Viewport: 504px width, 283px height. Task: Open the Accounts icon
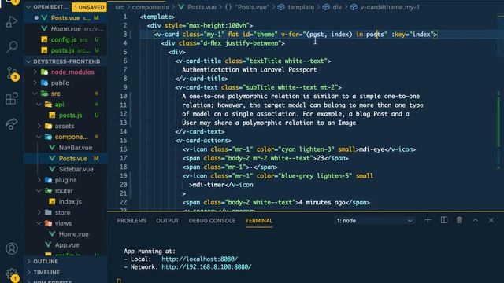pyautogui.click(x=12, y=248)
